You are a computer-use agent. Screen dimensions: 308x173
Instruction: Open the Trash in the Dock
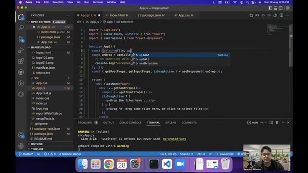(x=225, y=164)
